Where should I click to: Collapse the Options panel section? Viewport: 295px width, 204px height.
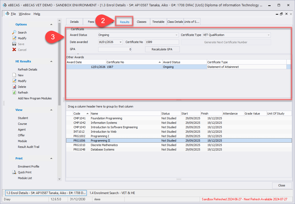51,24
